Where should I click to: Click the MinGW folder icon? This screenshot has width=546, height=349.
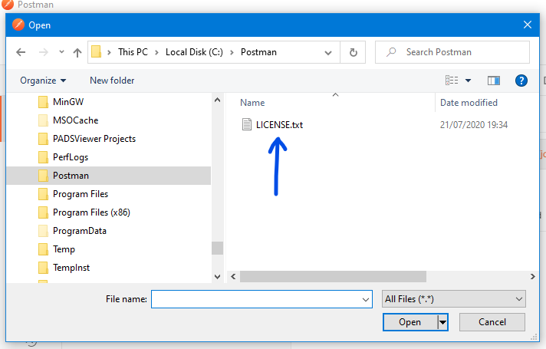[43, 102]
